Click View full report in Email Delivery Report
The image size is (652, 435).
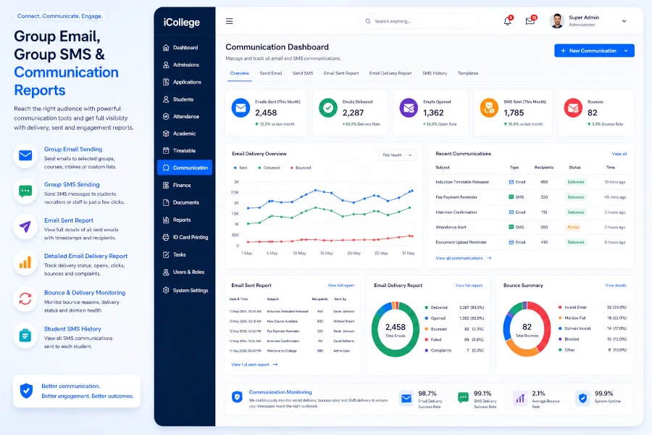469,286
